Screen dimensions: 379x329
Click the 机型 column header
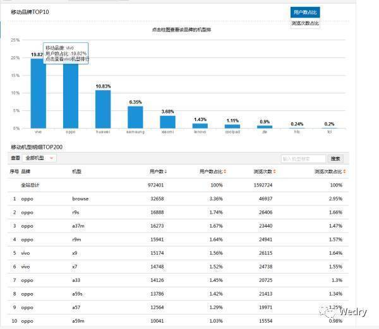77,171
